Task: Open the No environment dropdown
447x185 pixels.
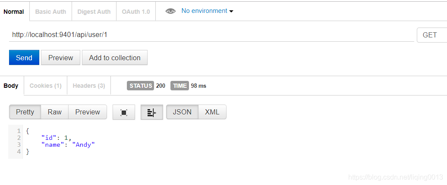Action: pyautogui.click(x=207, y=11)
